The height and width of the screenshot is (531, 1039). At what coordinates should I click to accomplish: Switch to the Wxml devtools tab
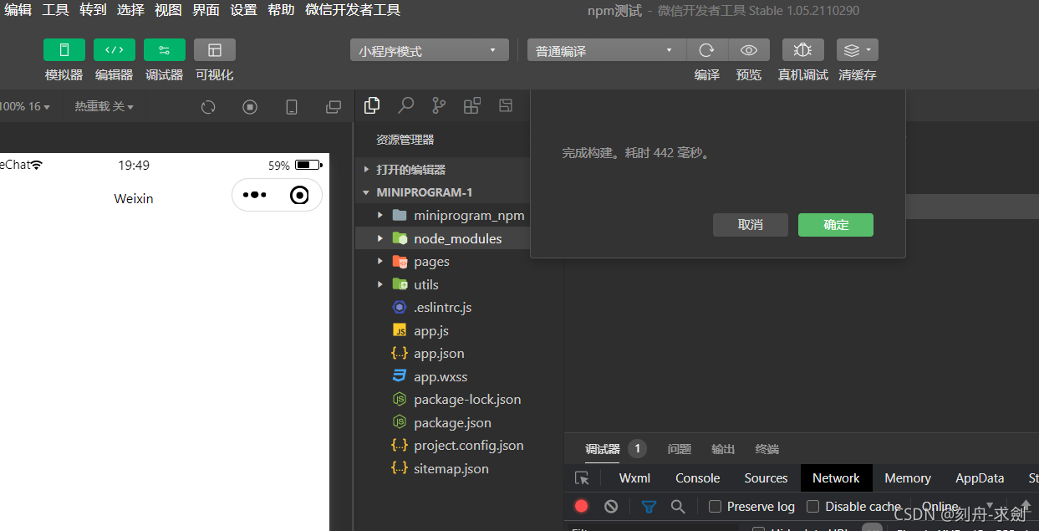click(x=634, y=478)
